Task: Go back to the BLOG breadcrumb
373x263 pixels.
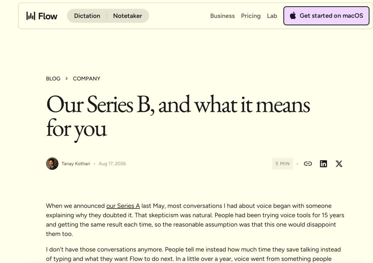Action: pyautogui.click(x=53, y=78)
